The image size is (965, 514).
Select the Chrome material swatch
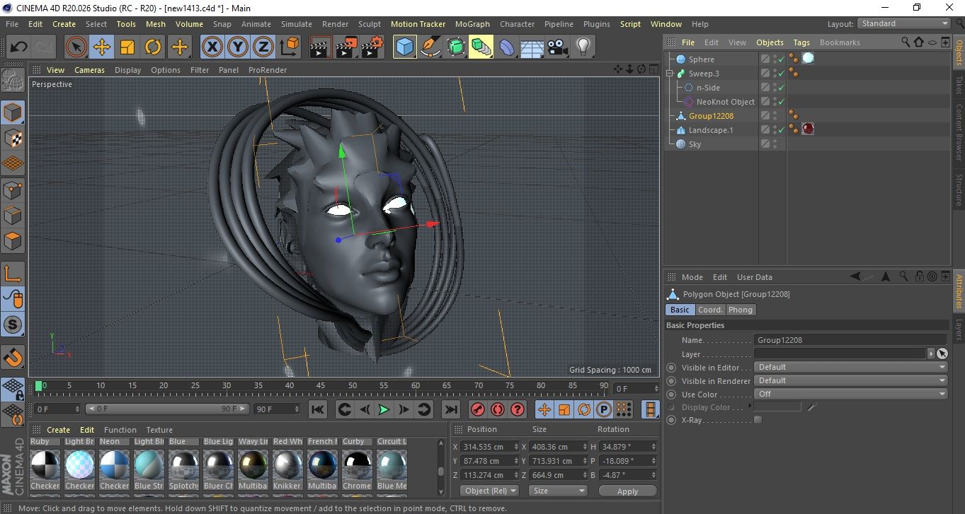point(357,465)
